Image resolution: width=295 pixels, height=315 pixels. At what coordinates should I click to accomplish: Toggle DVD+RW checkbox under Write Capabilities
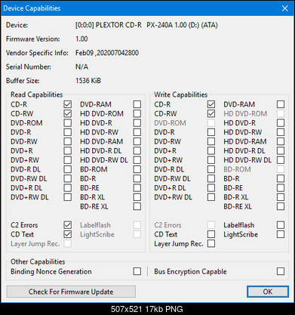point(211,160)
